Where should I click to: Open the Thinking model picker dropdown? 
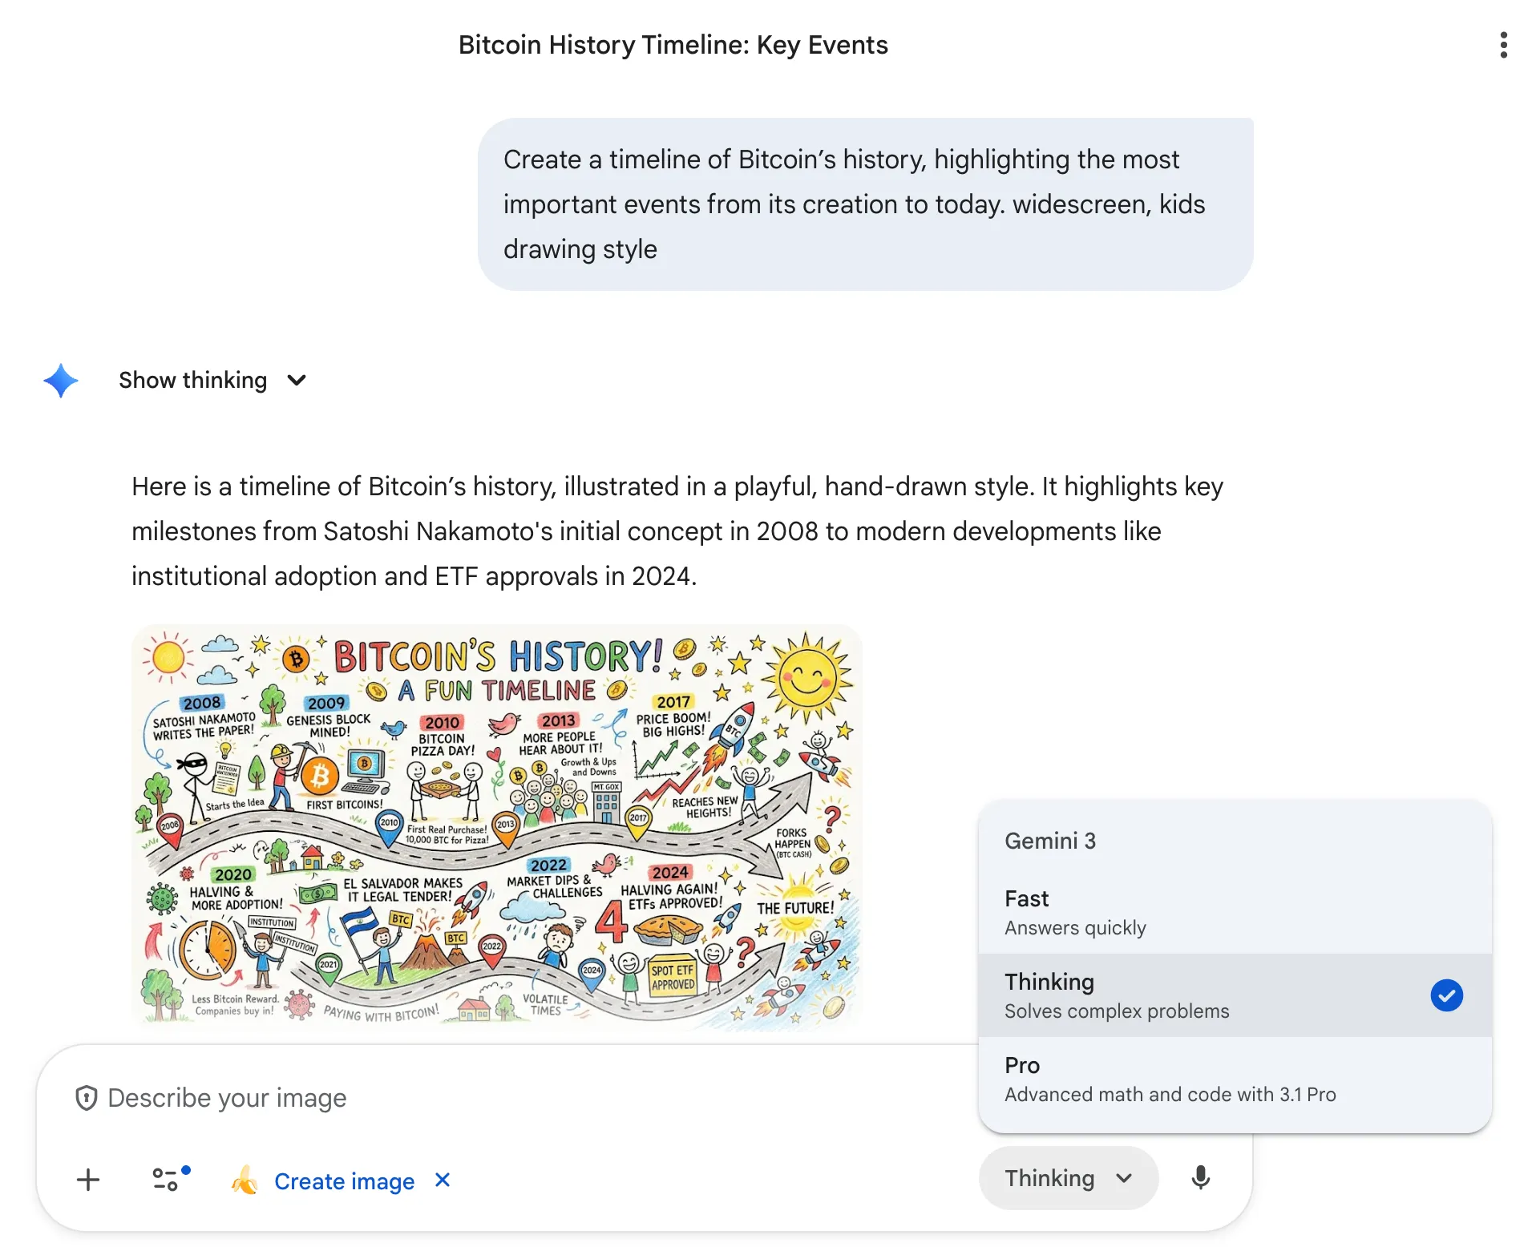(x=1068, y=1178)
